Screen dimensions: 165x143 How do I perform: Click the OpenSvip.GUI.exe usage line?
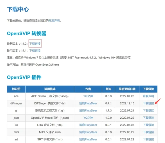[33, 64]
